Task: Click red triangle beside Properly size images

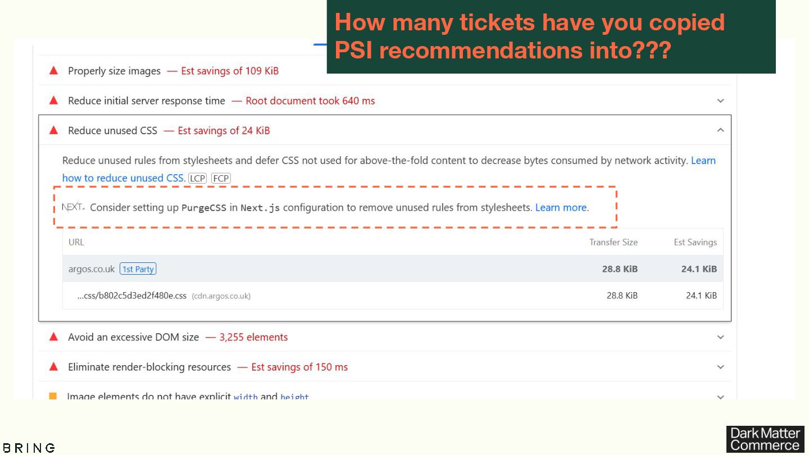Action: pos(54,71)
